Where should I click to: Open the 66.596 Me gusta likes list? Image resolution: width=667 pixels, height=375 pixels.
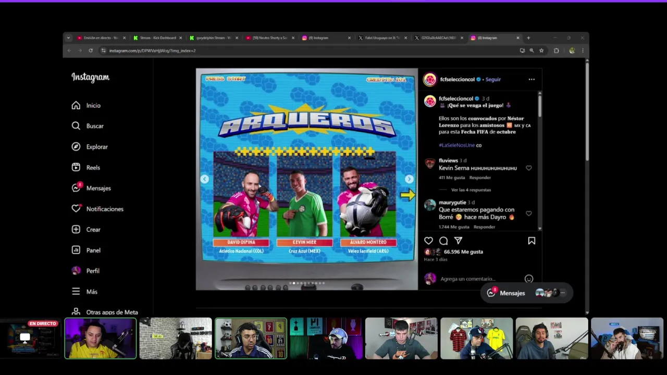pos(463,252)
